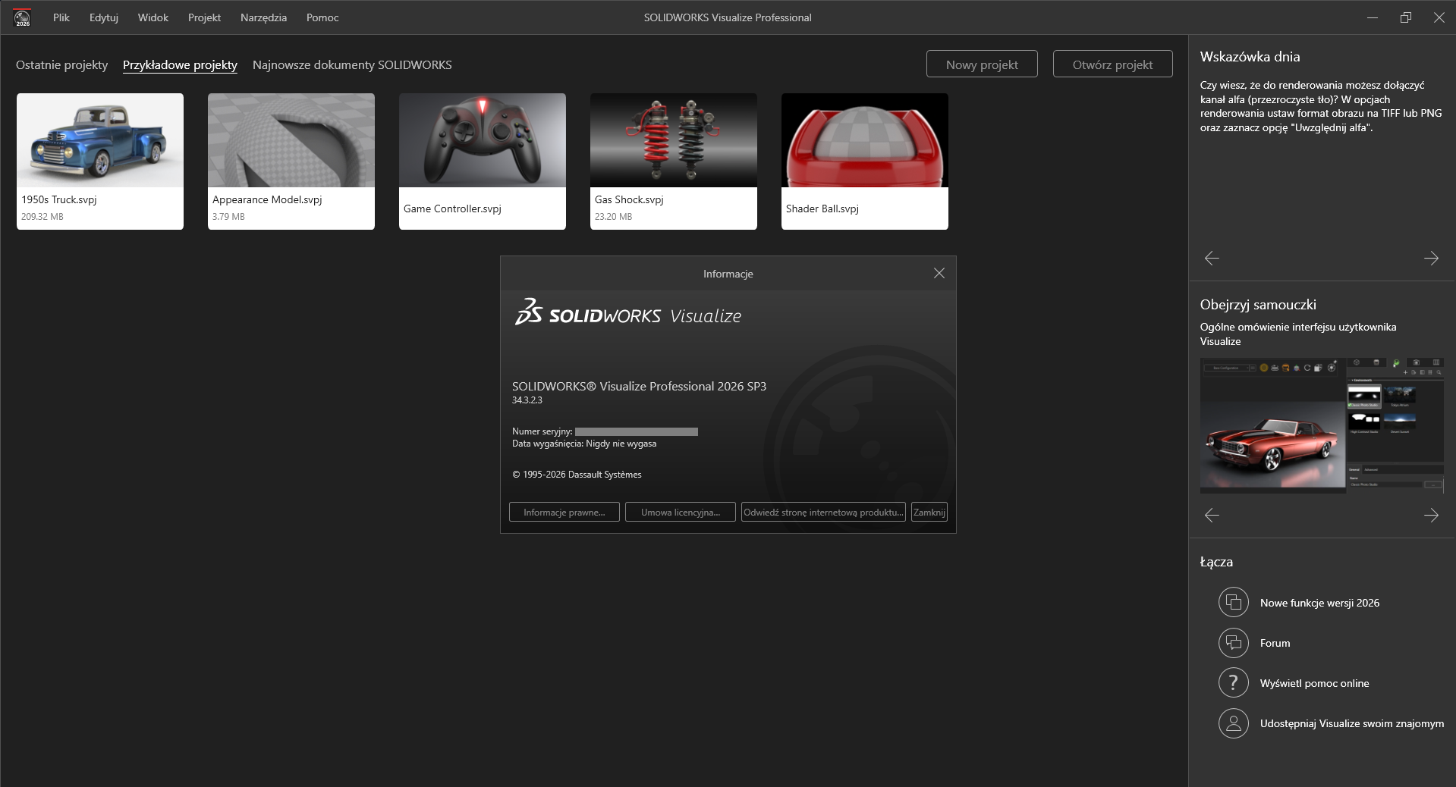Open the Narzędzia menu

pyautogui.click(x=263, y=17)
